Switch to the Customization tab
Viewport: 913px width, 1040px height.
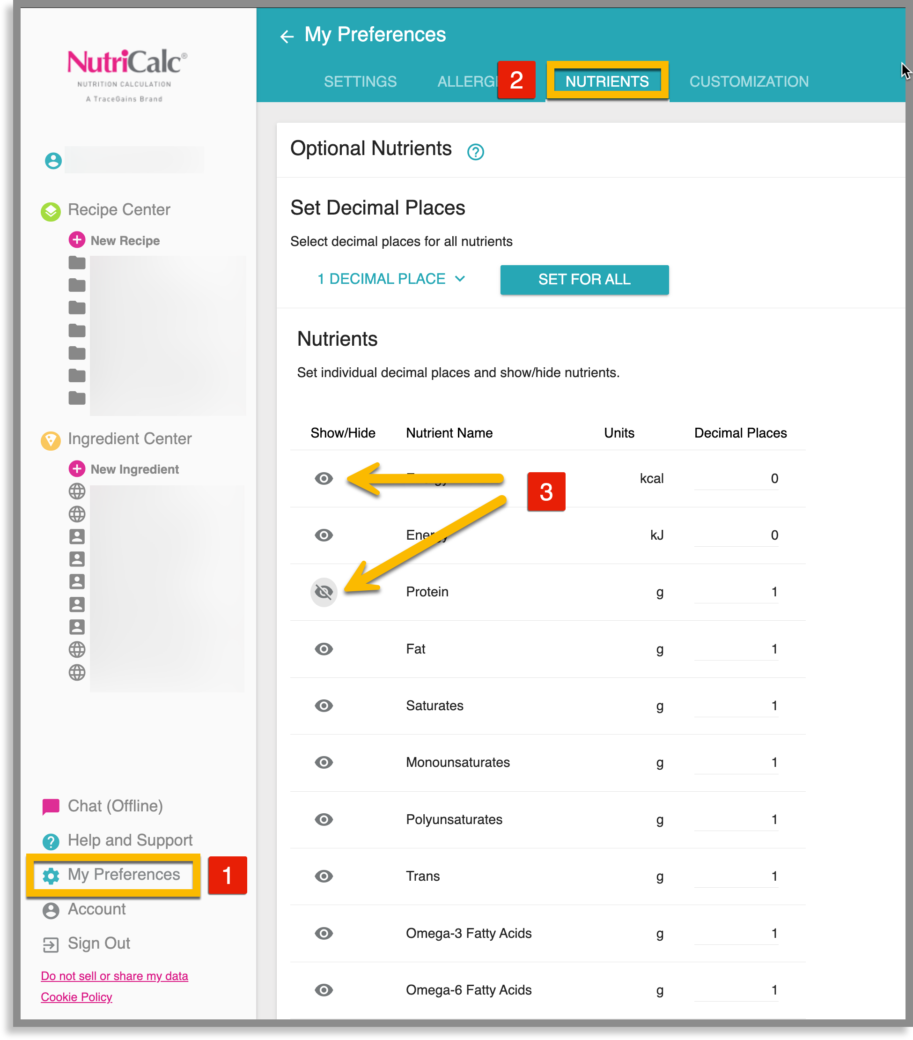(748, 81)
